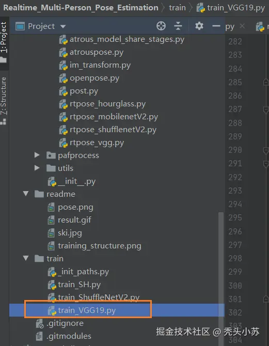
Task: Click the train_VGG19.py breadcrumb
Action: click(x=231, y=8)
